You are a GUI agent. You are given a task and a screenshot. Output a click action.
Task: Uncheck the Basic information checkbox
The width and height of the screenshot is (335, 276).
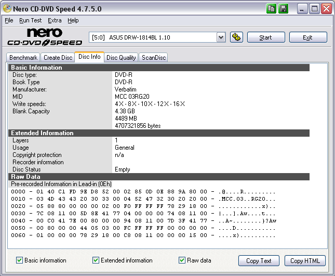(19, 260)
